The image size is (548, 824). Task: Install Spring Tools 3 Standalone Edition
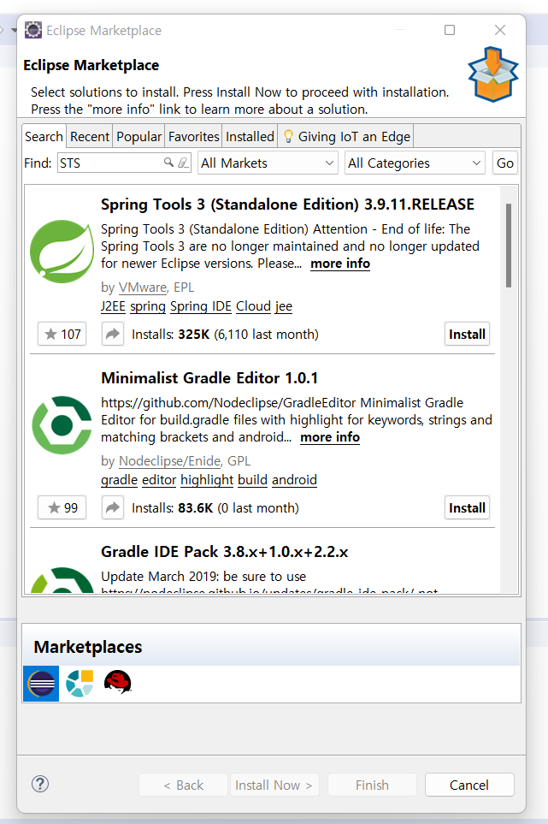(x=467, y=334)
